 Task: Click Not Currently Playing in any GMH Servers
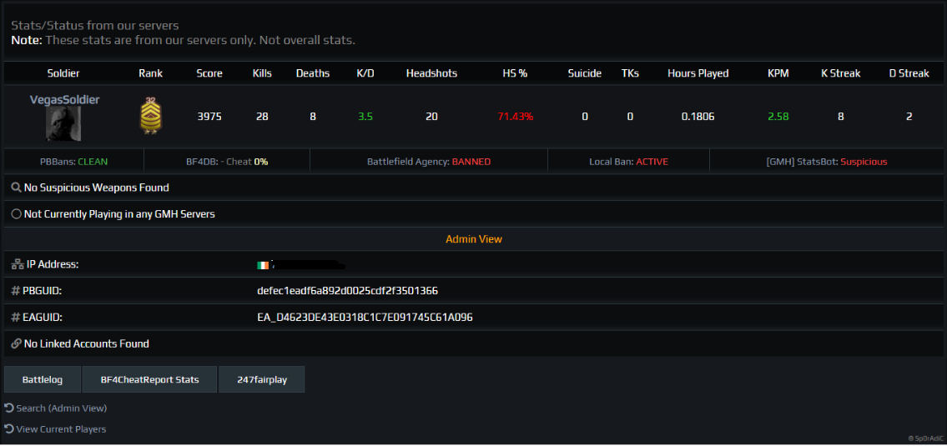[x=119, y=213]
